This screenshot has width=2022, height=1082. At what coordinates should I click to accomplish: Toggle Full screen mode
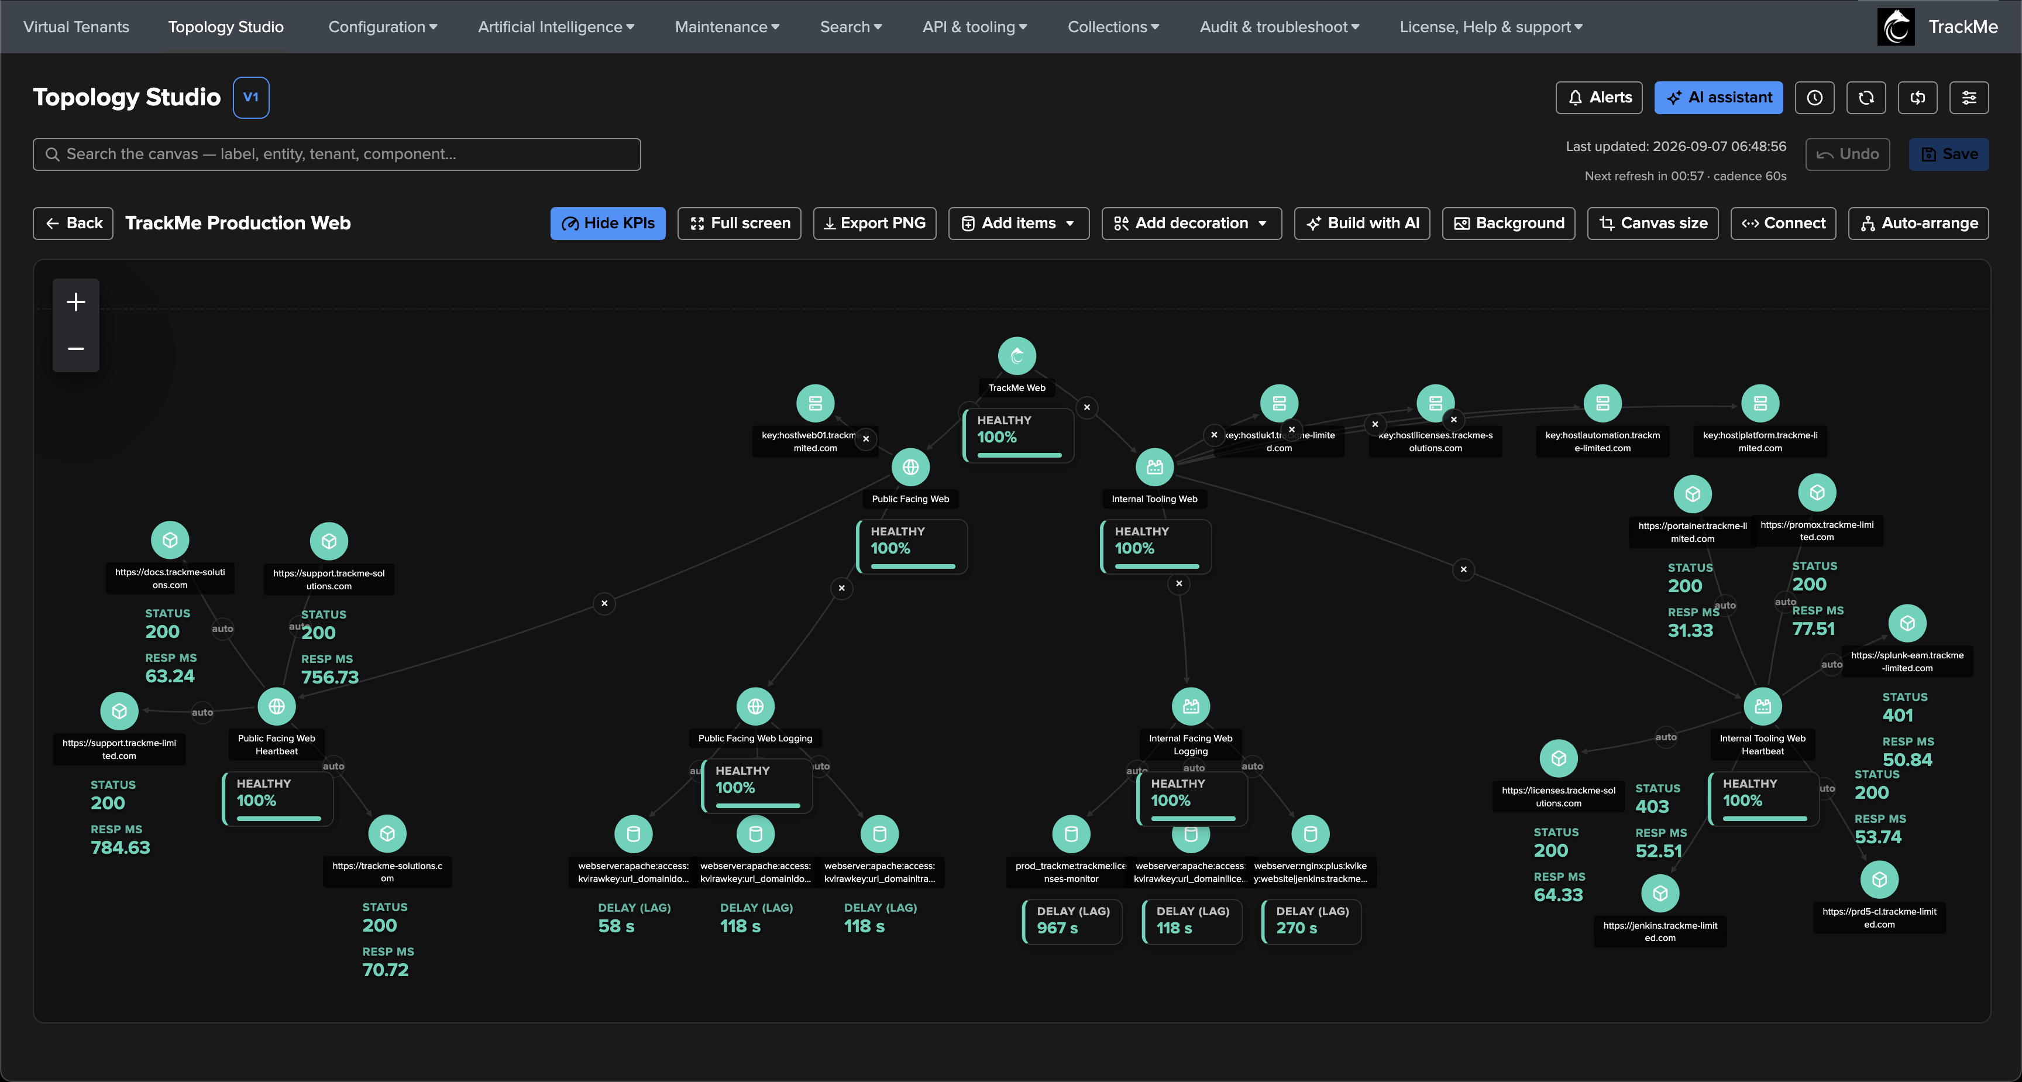coord(740,223)
